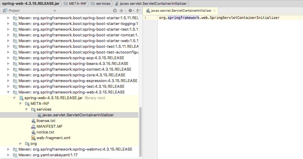The width and height of the screenshot is (303, 159).
Task: Select Maven: spring-context:4.3.15.RELEASE row
Action: [x=69, y=69]
